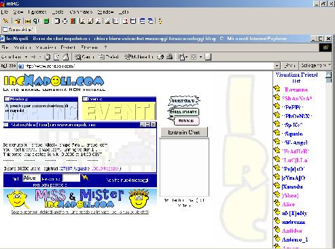
Task: Open the Window menu in mIRC
Action: [105, 12]
